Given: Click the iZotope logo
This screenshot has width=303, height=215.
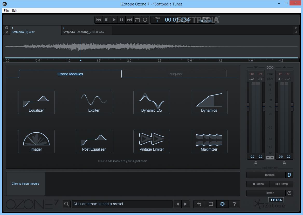Looking at the screenshot, I should point(270,205).
